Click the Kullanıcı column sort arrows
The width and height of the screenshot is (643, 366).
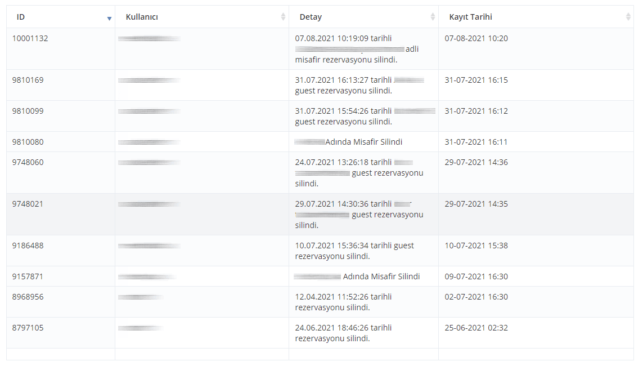pyautogui.click(x=283, y=17)
